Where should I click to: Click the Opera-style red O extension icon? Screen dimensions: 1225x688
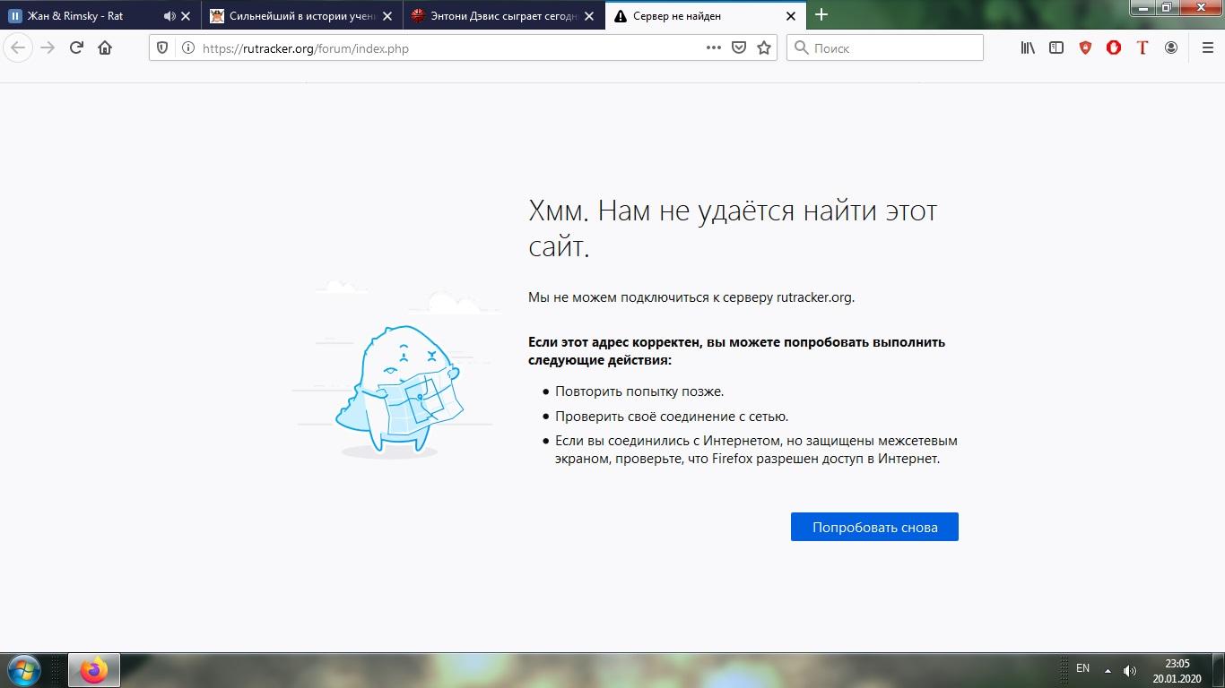[x=1114, y=48]
